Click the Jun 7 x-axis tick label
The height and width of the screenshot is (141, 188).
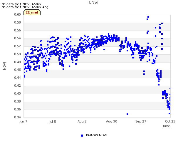pyautogui.click(x=23, y=121)
